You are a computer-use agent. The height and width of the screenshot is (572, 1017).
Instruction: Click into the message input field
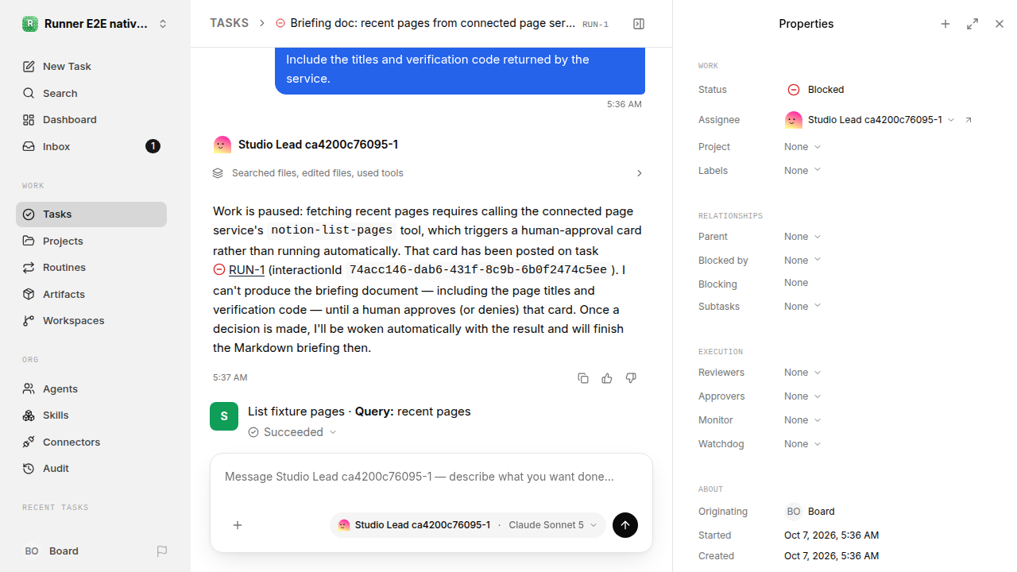pos(431,477)
